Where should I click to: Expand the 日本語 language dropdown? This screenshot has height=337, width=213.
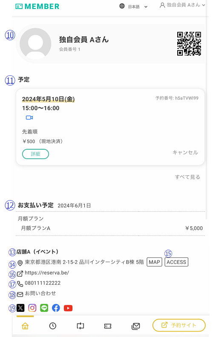pyautogui.click(x=134, y=6)
